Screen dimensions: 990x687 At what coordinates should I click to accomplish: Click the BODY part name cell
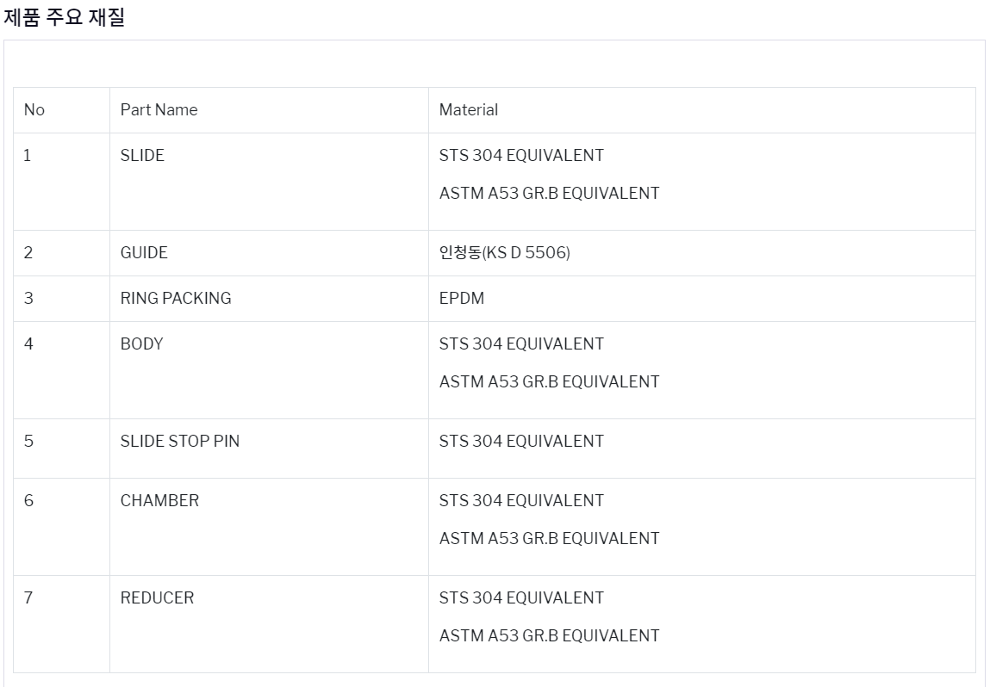pyautogui.click(x=269, y=370)
